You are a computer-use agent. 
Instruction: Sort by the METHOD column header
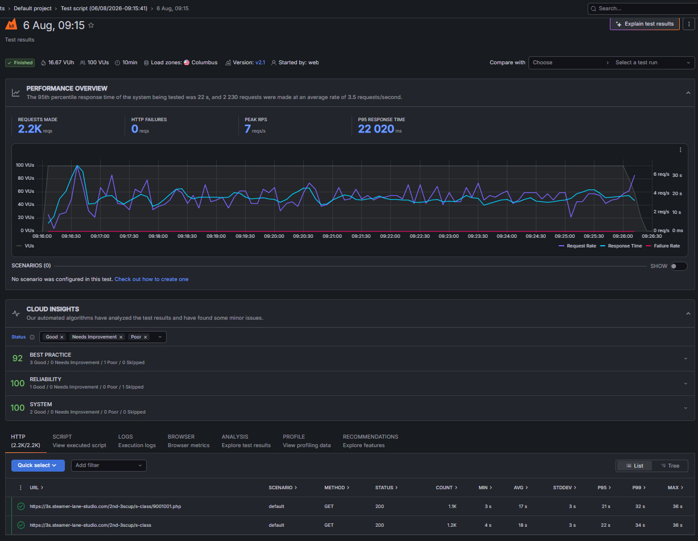[337, 488]
